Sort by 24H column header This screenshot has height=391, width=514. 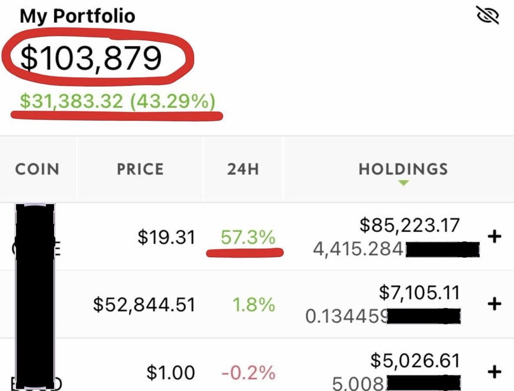click(x=243, y=169)
